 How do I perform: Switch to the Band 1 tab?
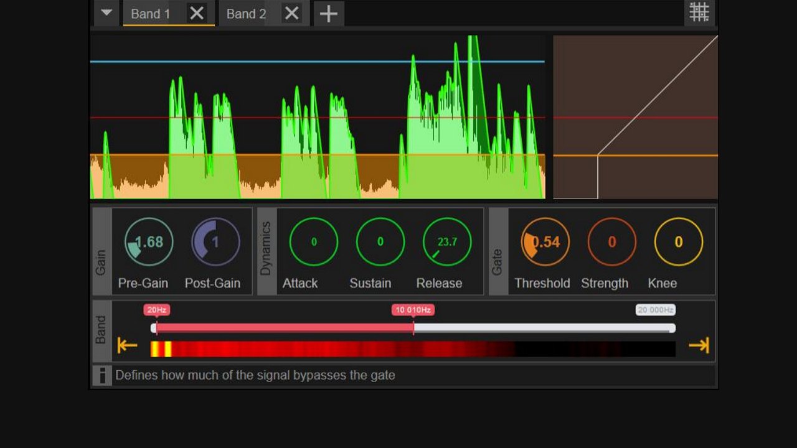click(x=151, y=14)
